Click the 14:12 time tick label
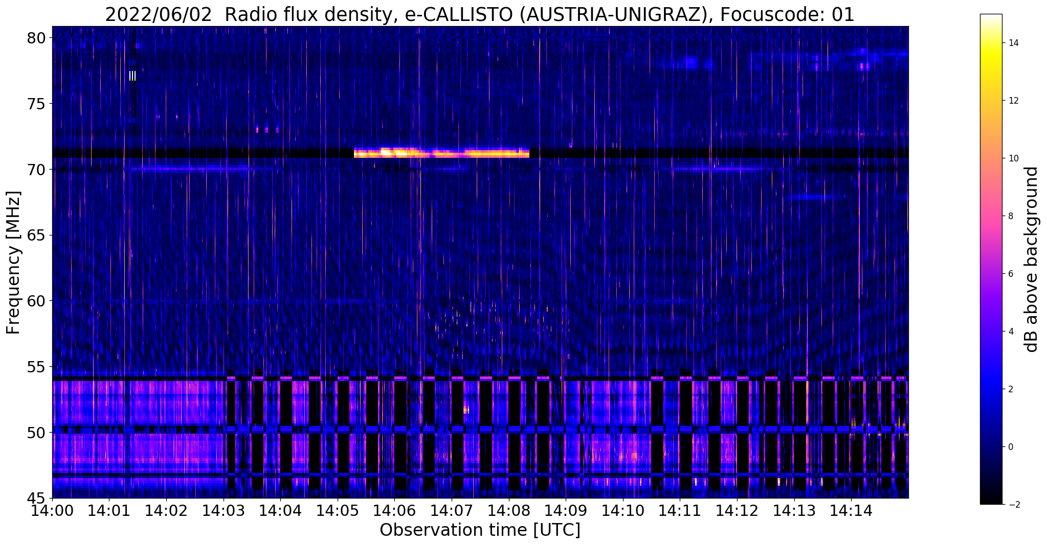The width and height of the screenshot is (1047, 545). (x=737, y=510)
